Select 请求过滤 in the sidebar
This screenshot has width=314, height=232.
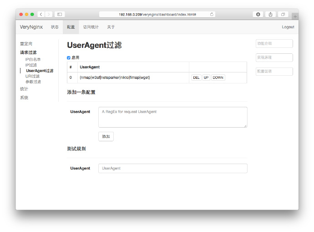[28, 52]
